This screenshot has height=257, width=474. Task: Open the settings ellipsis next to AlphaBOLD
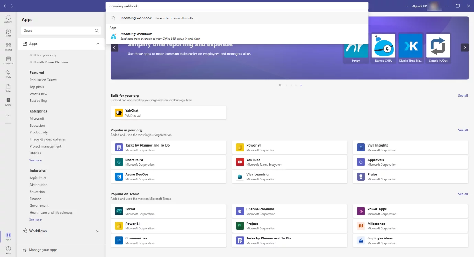(406, 6)
